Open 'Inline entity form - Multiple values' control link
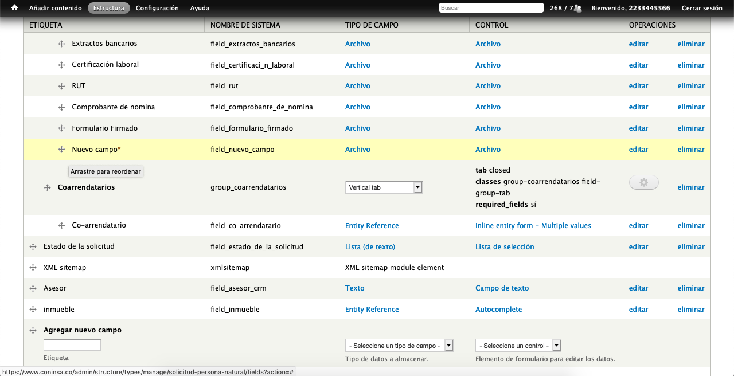This screenshot has width=734, height=376. pyautogui.click(x=533, y=226)
